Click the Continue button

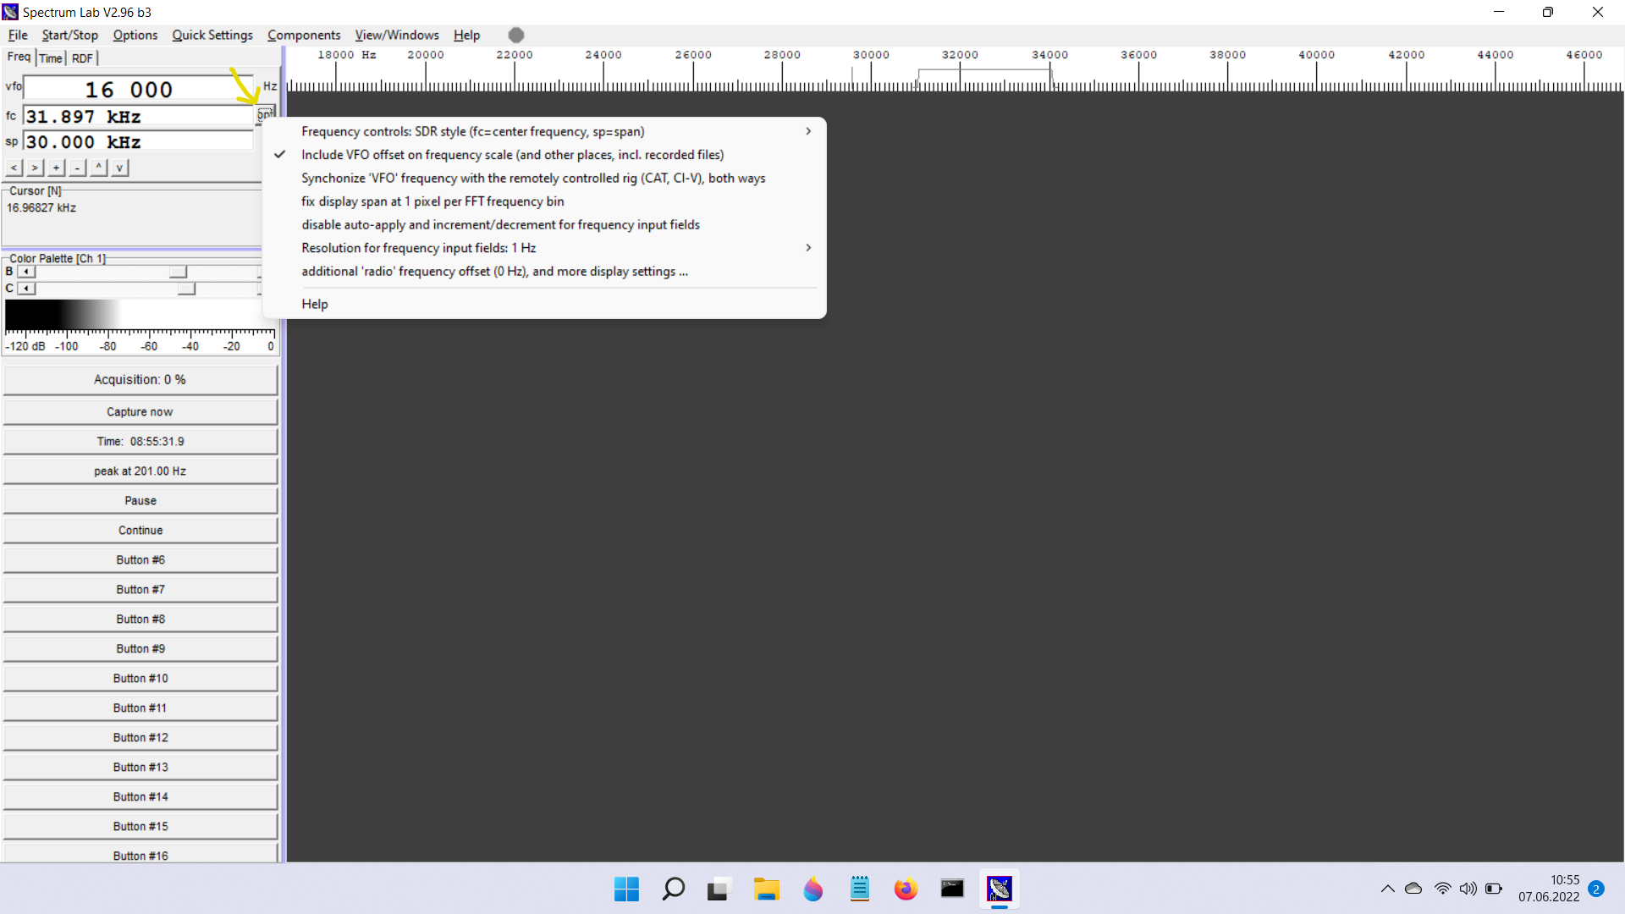[140, 531]
